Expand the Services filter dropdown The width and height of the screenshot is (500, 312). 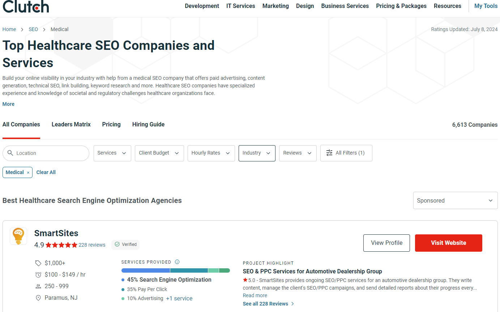[112, 153]
